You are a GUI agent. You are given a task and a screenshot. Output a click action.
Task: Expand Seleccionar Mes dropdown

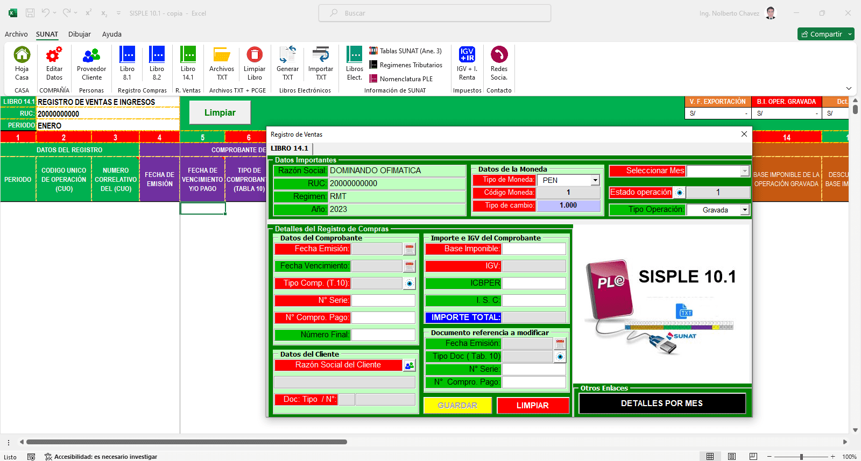pos(745,171)
